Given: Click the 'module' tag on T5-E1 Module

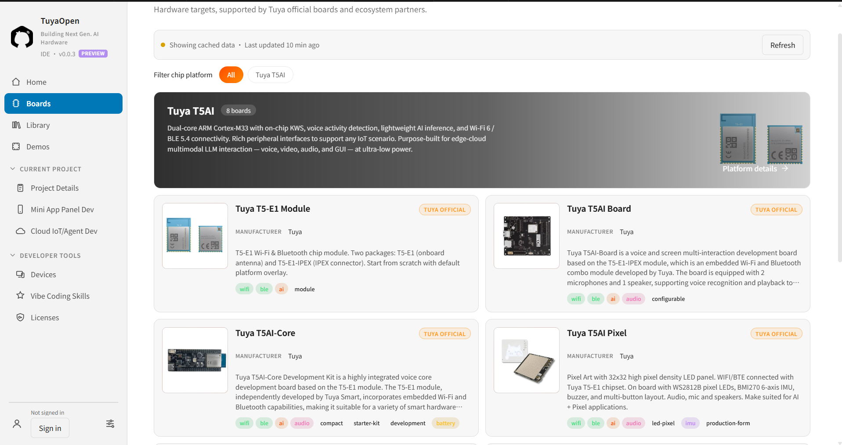Looking at the screenshot, I should pos(304,289).
